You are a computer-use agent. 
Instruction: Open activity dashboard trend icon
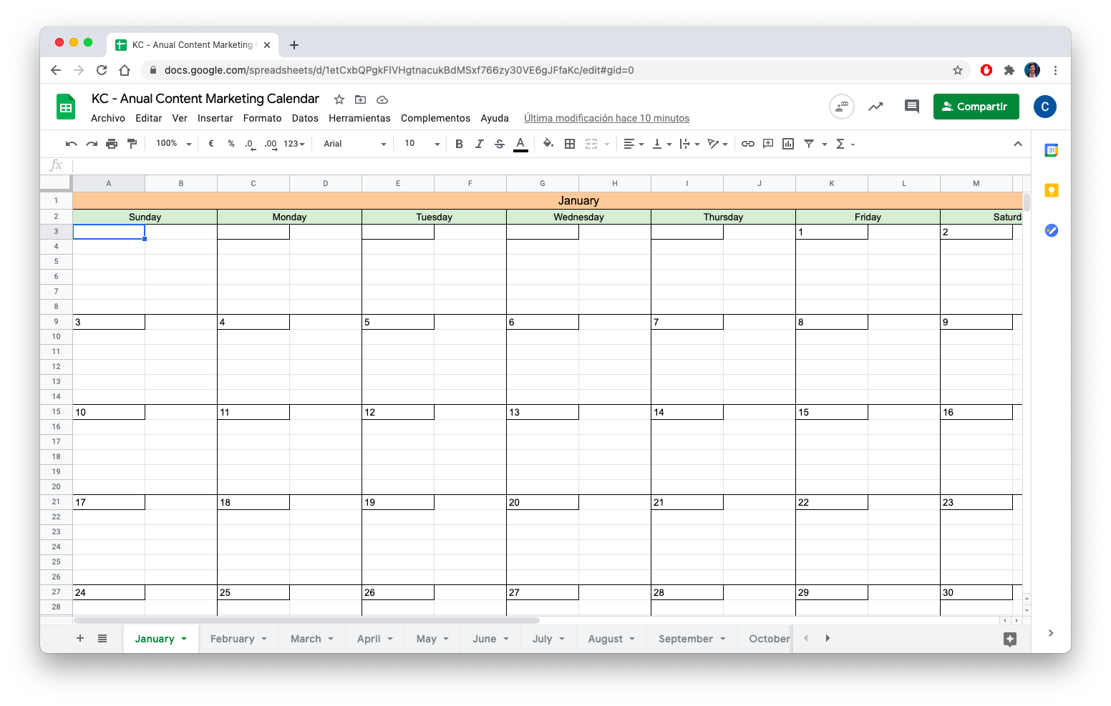(875, 107)
